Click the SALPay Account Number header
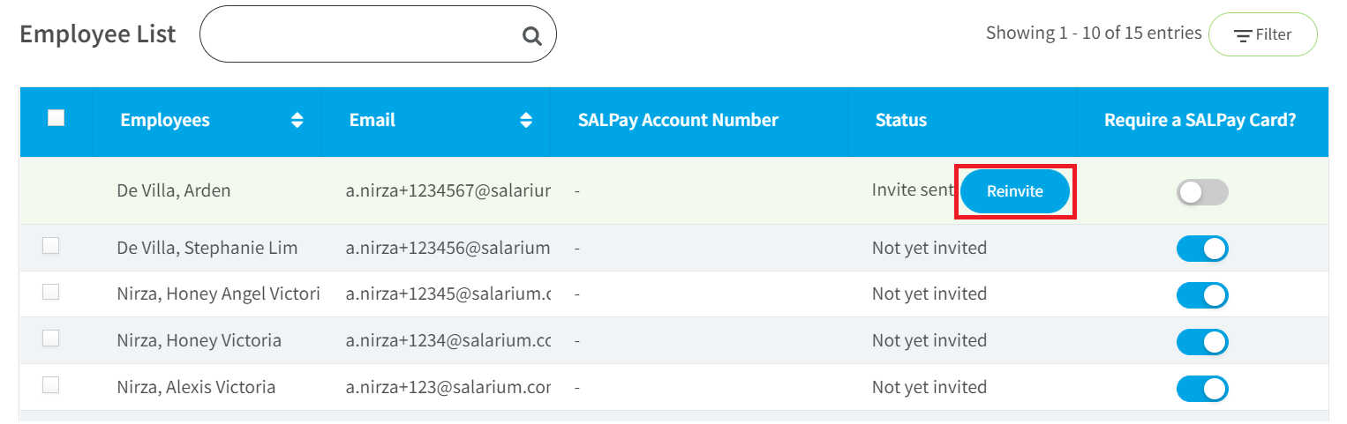 pos(678,121)
